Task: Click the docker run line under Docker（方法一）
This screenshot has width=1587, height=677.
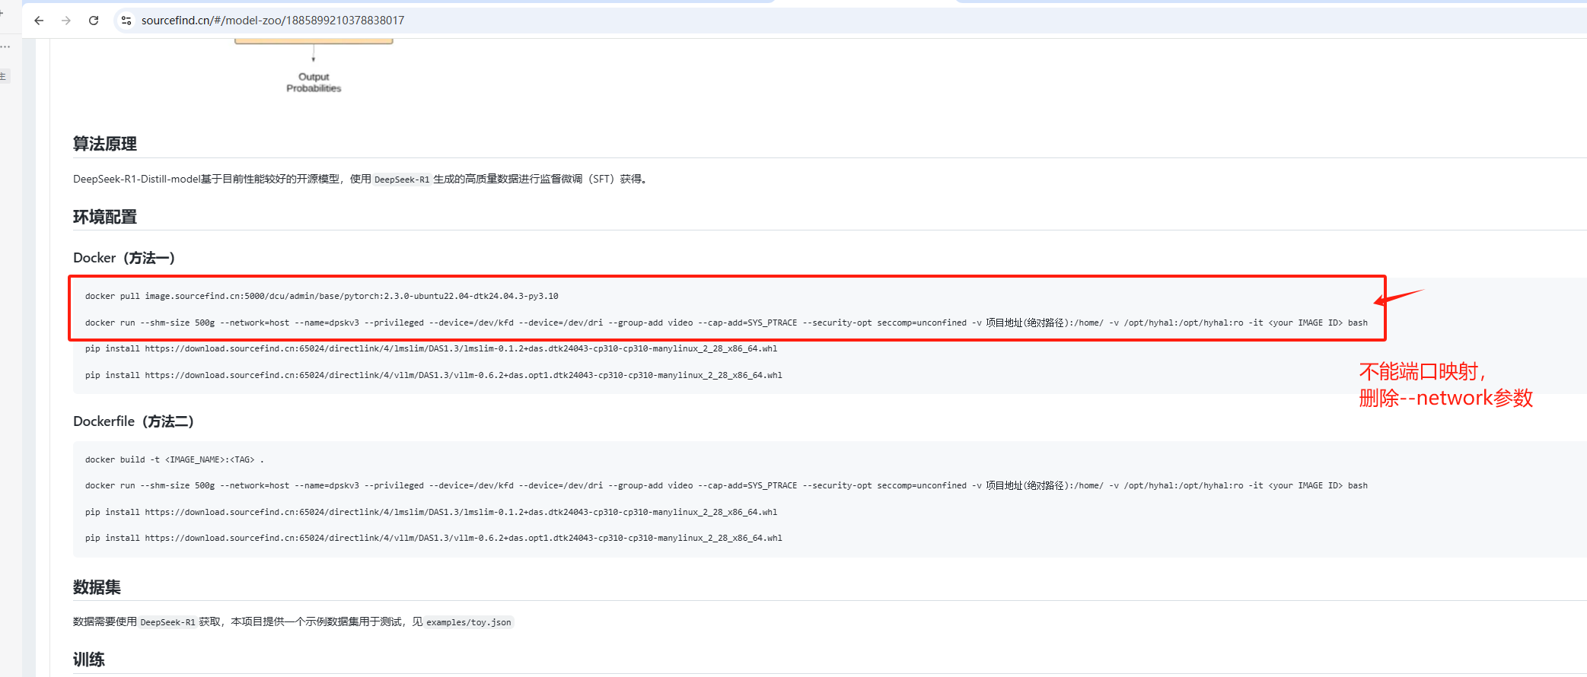Action: [x=726, y=323]
